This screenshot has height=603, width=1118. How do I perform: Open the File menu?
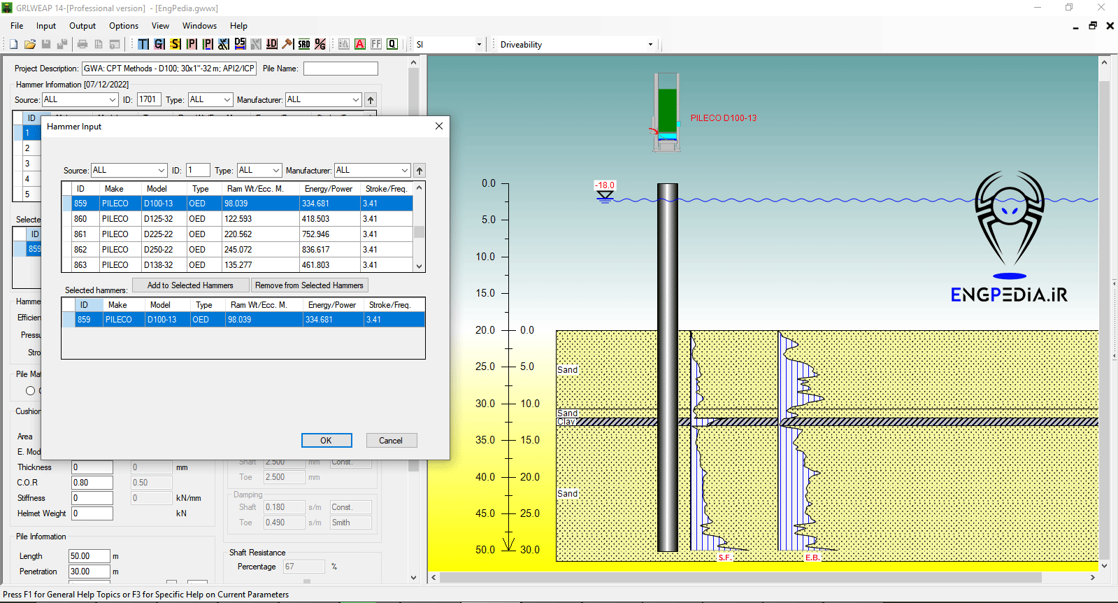coord(17,26)
